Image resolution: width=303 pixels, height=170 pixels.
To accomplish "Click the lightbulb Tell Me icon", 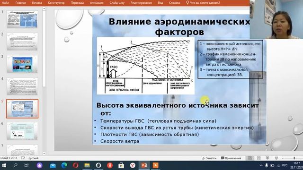I will (x=187, y=2).
